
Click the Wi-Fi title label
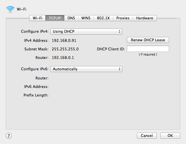[x=21, y=9]
